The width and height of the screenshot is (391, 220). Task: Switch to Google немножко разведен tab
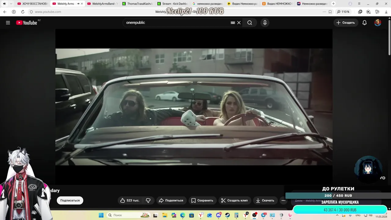[x=207, y=4]
